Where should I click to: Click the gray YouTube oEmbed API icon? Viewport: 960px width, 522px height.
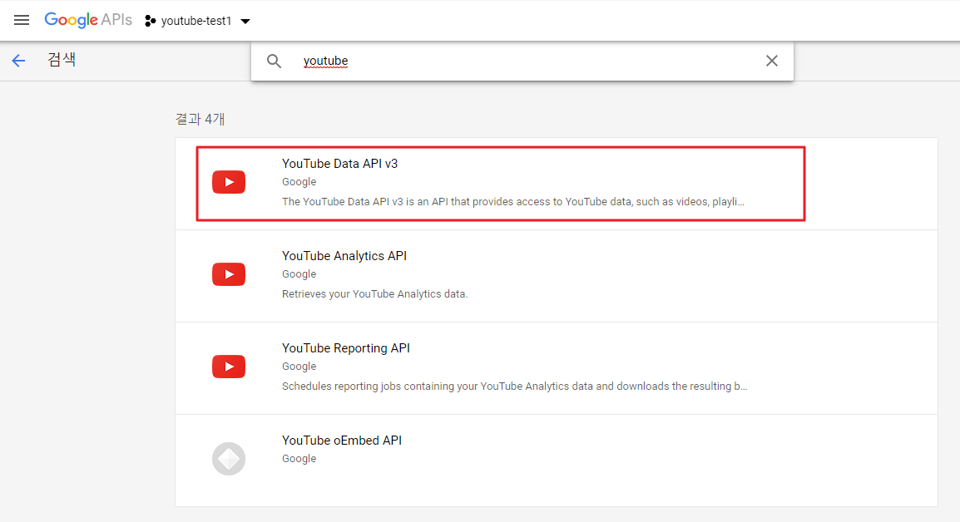(x=229, y=458)
